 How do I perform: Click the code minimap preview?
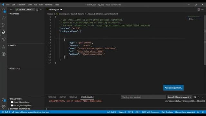[195, 18]
